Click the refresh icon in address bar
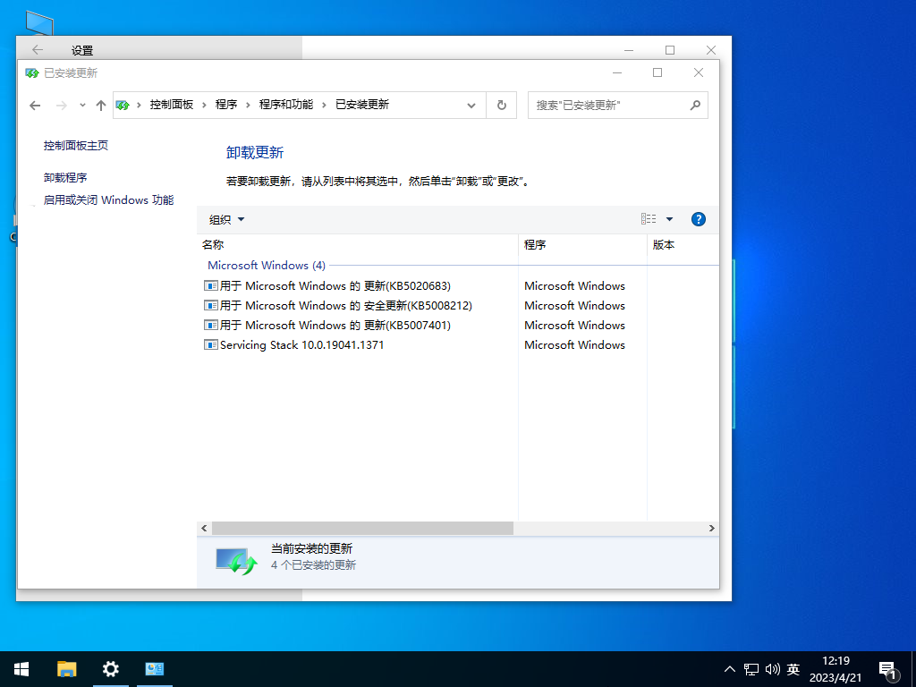Viewport: 916px width, 687px height. pos(501,105)
